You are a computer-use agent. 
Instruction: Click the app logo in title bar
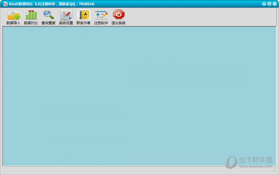point(6,4)
